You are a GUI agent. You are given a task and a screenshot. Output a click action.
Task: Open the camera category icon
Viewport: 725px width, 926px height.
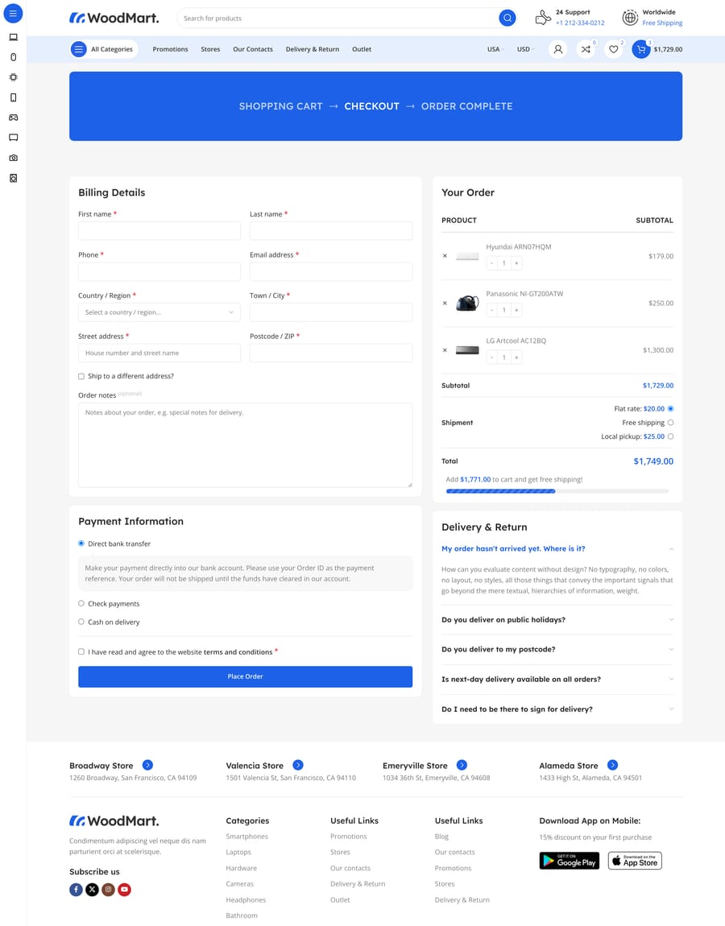coord(13,158)
